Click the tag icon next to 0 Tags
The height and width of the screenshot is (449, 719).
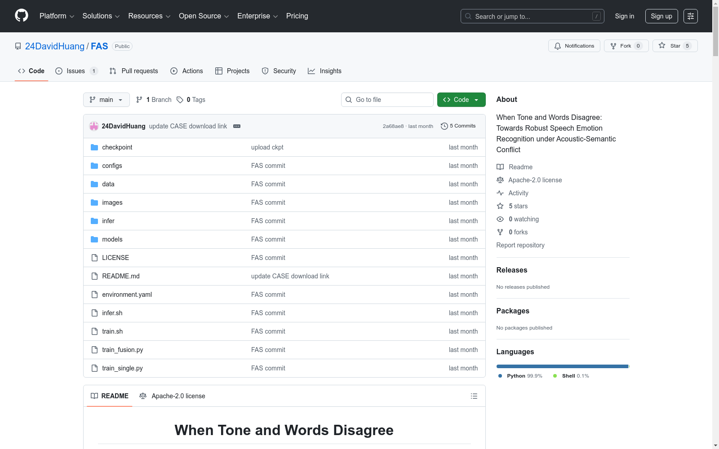180,100
